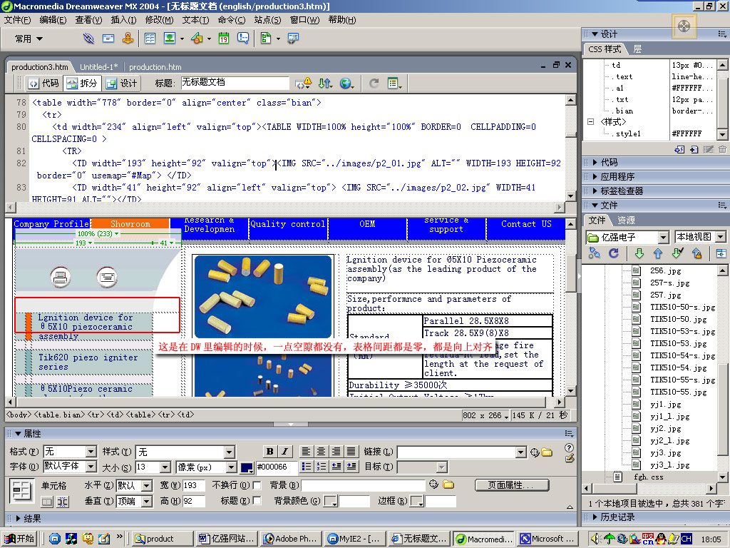730x548 pixels.
Task: Switch to the Untitled-1* document tab
Action: click(x=98, y=67)
